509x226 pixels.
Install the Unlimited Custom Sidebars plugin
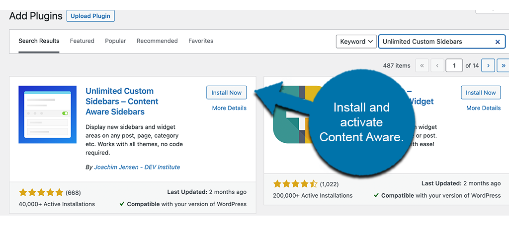tap(227, 93)
